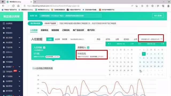The height and width of the screenshot is (96, 171).
Task: Choose the 近30日 quick date range
Action: [x=126, y=39]
